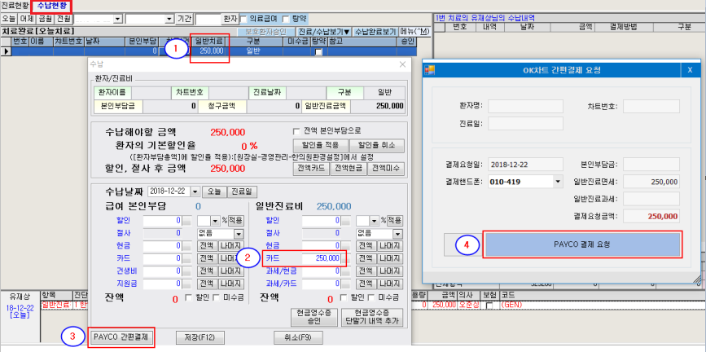Open the second combo box before 기간
706x352 pixels.
tap(169, 19)
